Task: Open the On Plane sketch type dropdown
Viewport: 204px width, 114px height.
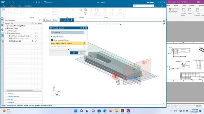Action: 85,32
